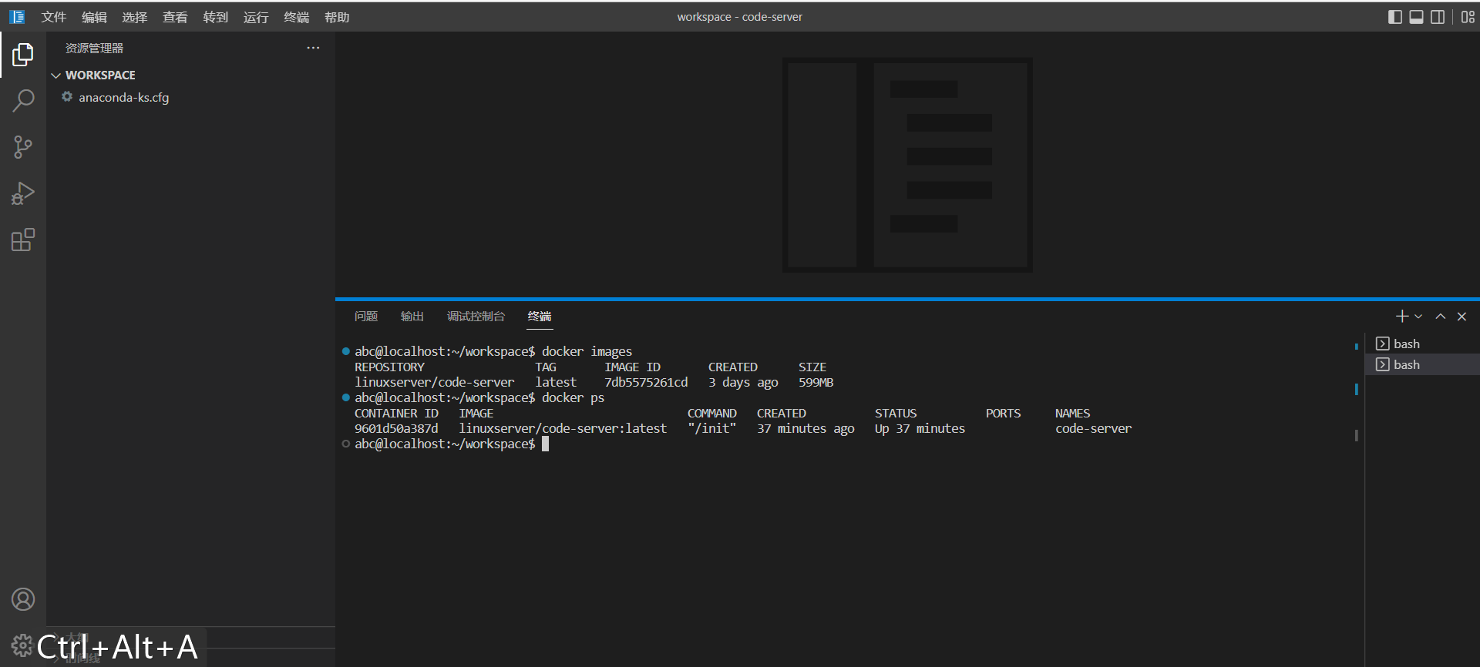This screenshot has width=1480, height=667.
Task: Select the first bash terminal entry
Action: 1406,344
